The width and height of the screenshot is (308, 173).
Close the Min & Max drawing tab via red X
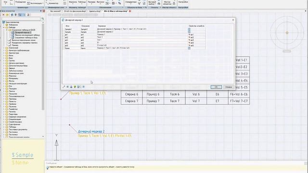[130, 11]
